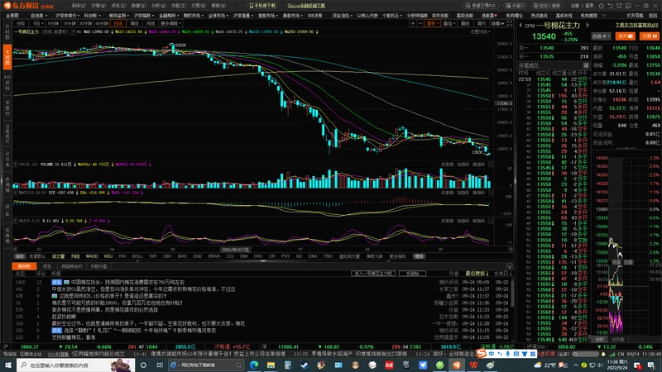Click the home icon in title bar
Screen dimensions: 662x372
click(602, 6)
